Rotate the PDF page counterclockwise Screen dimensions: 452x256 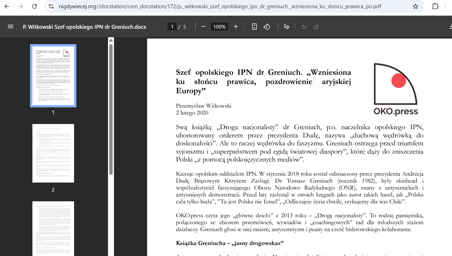point(267,26)
